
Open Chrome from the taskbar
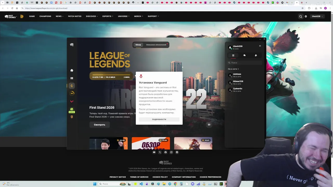click(175, 184)
